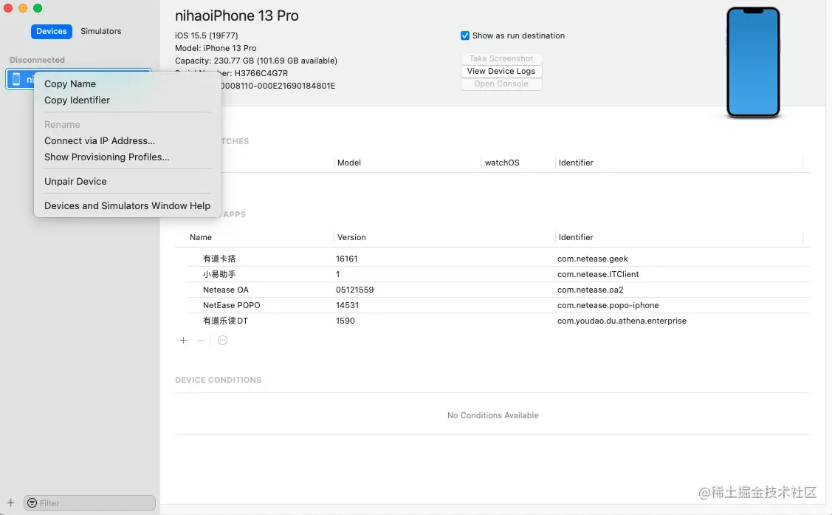Image resolution: width=832 pixels, height=515 pixels.
Task: Focus the Filter input field
Action: pos(89,502)
